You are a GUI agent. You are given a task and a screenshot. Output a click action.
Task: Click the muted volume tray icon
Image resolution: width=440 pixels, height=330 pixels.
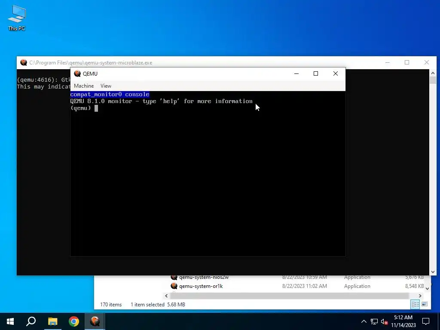(384, 321)
